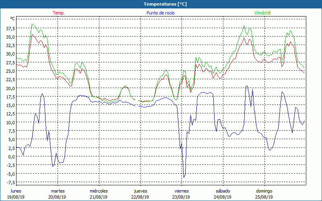
Task: Click the 32,5 value on the y-axis
Action: tap(10, 45)
